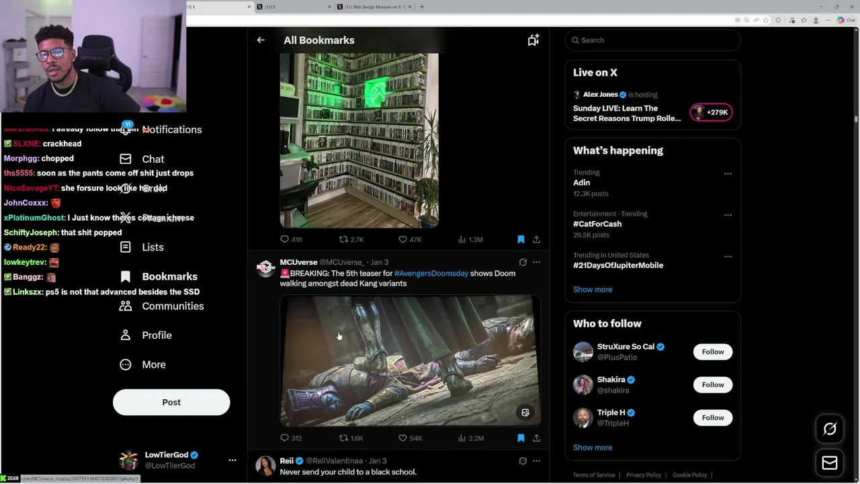
Task: Open the MCUverse profile avatar
Action: pyautogui.click(x=265, y=268)
